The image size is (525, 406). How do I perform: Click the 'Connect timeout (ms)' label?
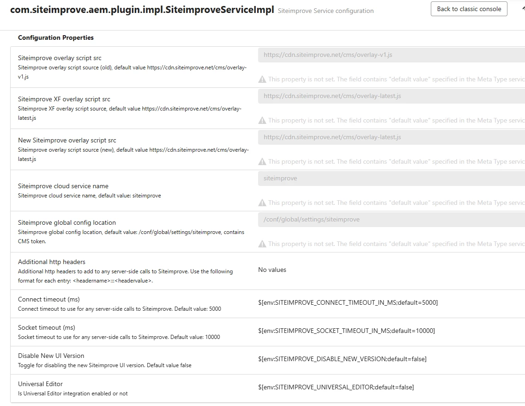(49, 299)
